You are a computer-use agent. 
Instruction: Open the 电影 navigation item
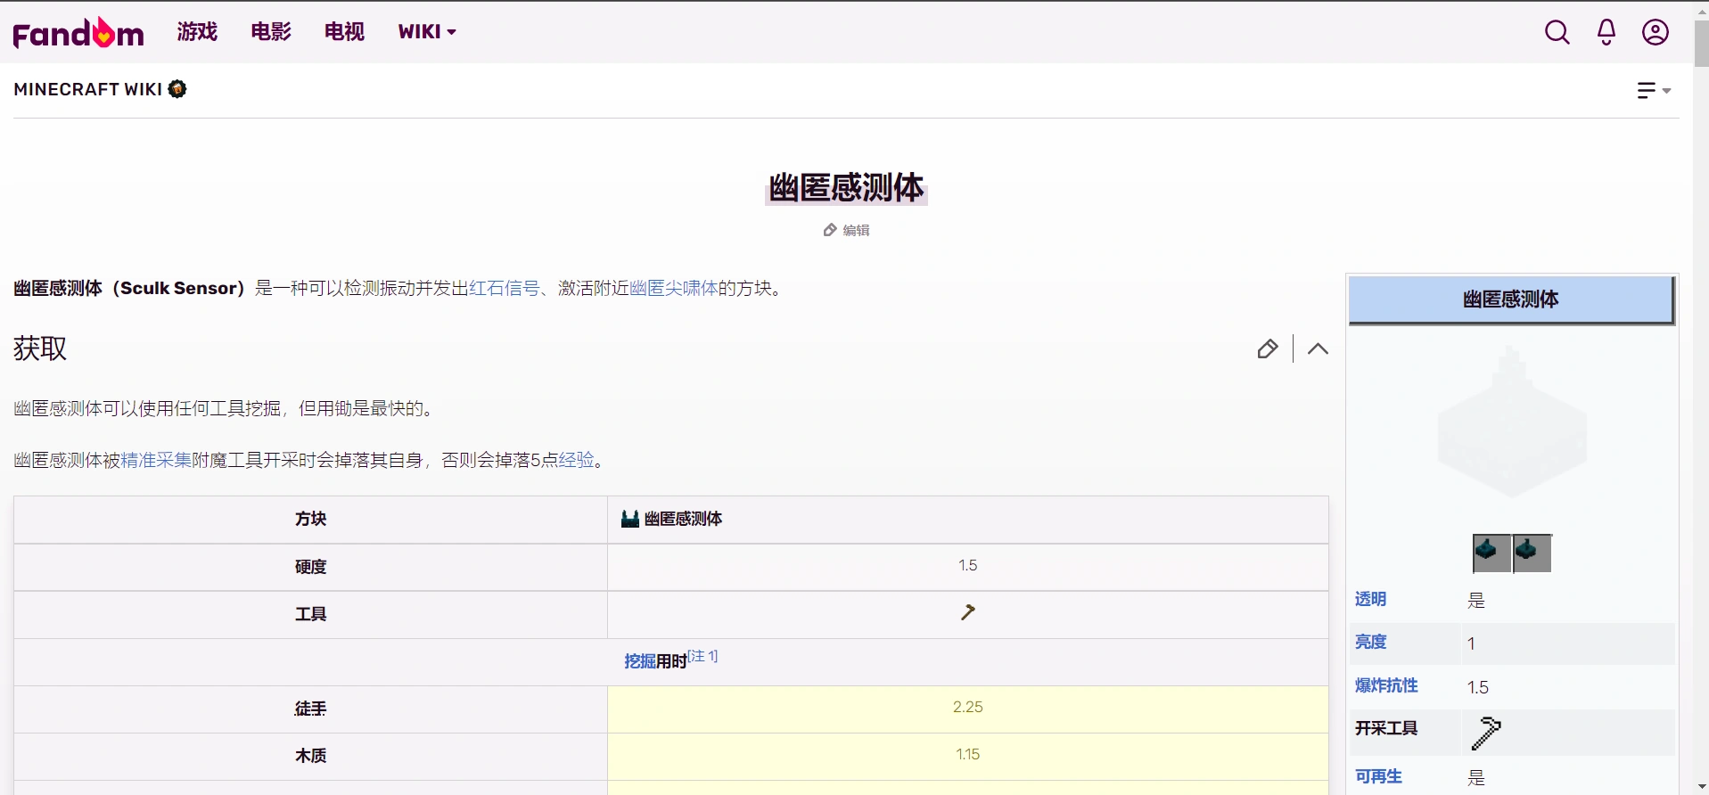point(271,32)
